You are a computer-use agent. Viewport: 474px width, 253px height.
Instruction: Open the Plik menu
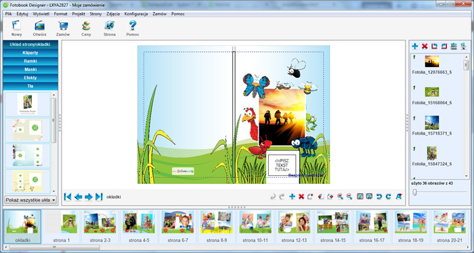coord(8,14)
